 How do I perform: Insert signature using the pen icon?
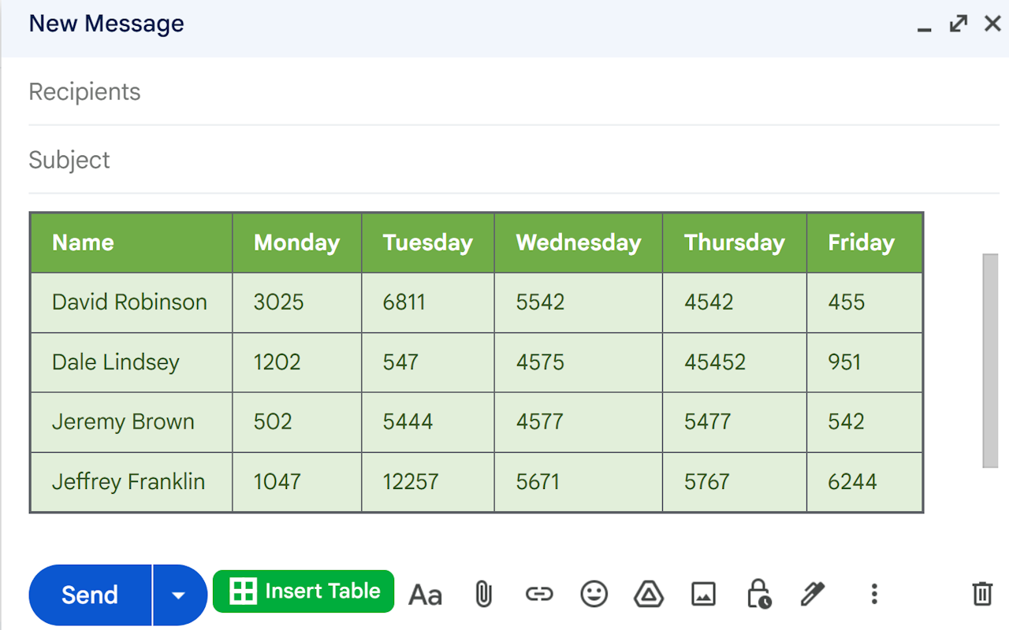[812, 595]
